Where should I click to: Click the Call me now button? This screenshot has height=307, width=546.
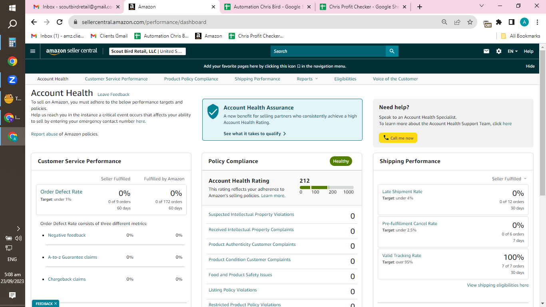click(x=398, y=138)
